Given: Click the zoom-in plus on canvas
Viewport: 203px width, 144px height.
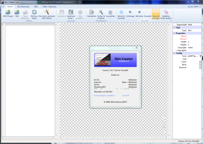Looking at the screenshot, I should tap(164, 120).
